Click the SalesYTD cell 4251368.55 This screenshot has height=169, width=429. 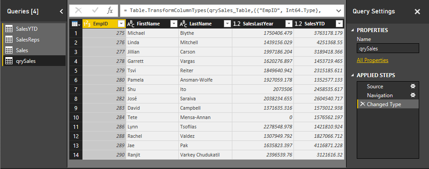tap(319, 43)
